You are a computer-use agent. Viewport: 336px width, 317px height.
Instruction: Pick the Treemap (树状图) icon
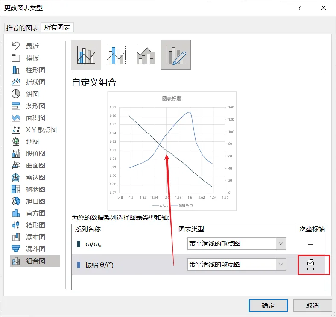(16, 189)
